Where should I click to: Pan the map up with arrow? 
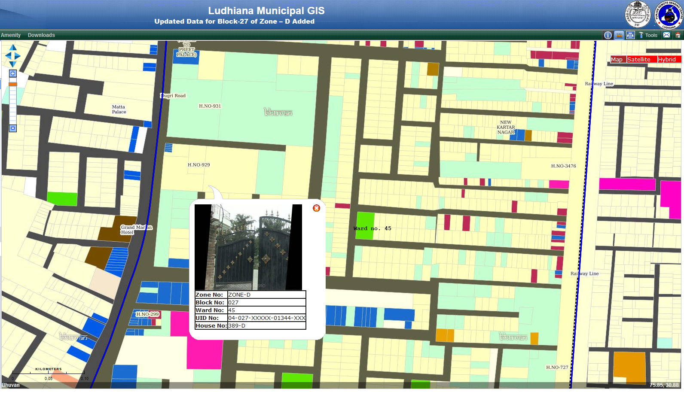click(x=13, y=47)
